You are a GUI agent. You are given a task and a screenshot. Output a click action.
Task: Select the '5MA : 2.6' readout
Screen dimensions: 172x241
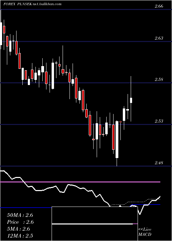pyautogui.click(x=19, y=229)
